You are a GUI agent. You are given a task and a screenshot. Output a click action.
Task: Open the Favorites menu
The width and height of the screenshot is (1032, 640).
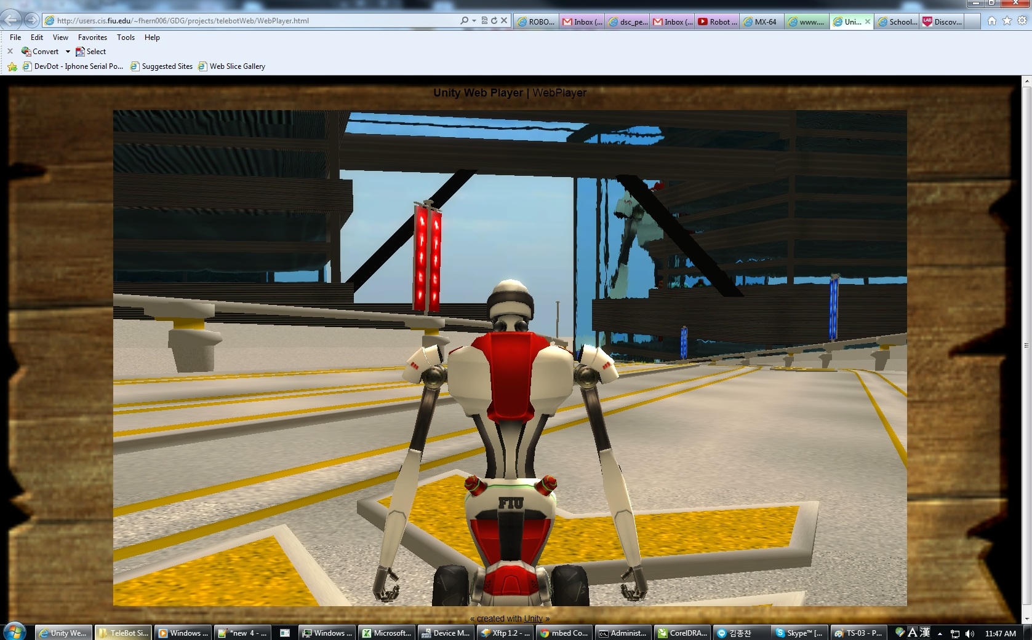pyautogui.click(x=92, y=38)
